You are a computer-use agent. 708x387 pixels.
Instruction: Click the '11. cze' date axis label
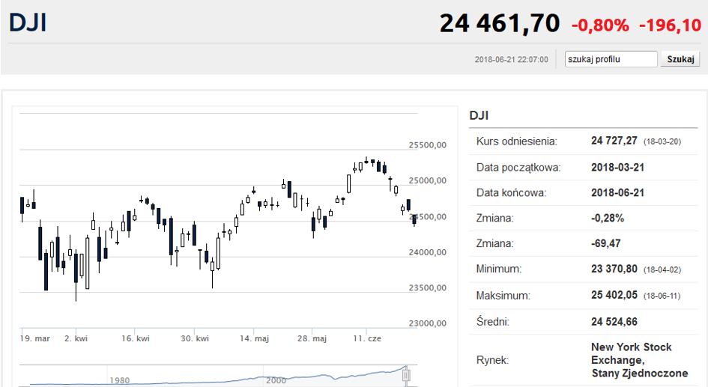tap(367, 338)
